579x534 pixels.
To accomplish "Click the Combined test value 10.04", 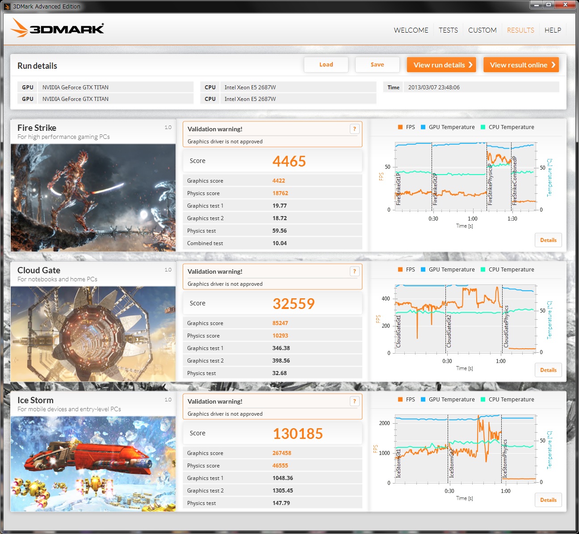I will (x=280, y=243).
